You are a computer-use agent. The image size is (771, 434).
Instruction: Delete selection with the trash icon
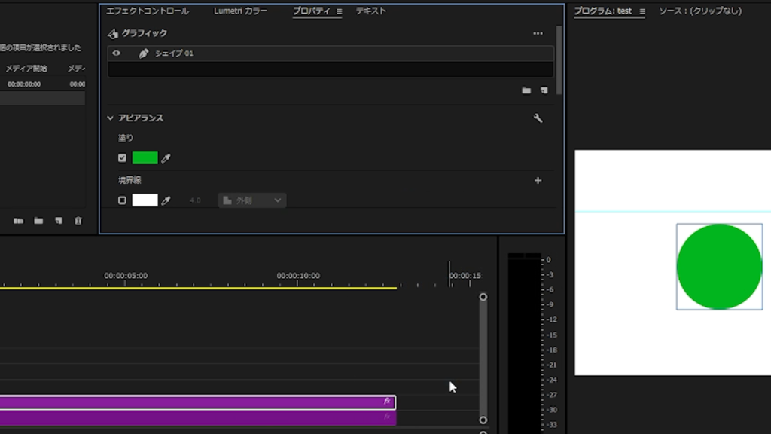point(78,221)
